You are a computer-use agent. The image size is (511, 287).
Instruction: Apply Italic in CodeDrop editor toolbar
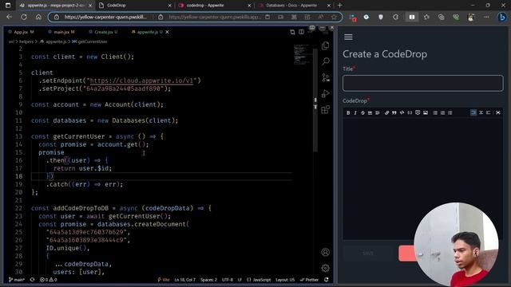355,113
